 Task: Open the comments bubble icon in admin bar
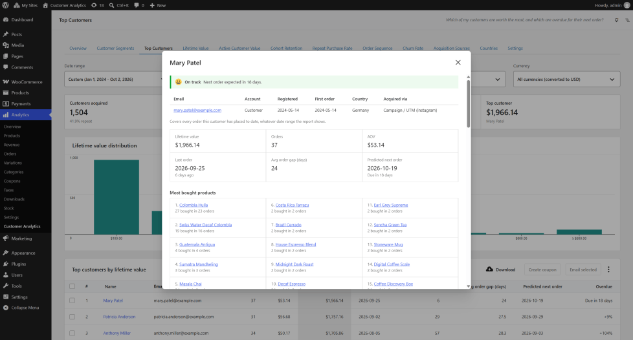[x=137, y=5]
